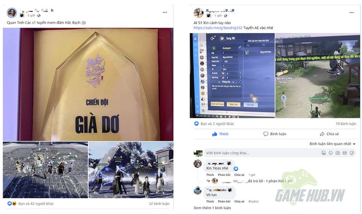Click the camera photo icon in comment box
The height and width of the screenshot is (214, 362).
pos(338,153)
